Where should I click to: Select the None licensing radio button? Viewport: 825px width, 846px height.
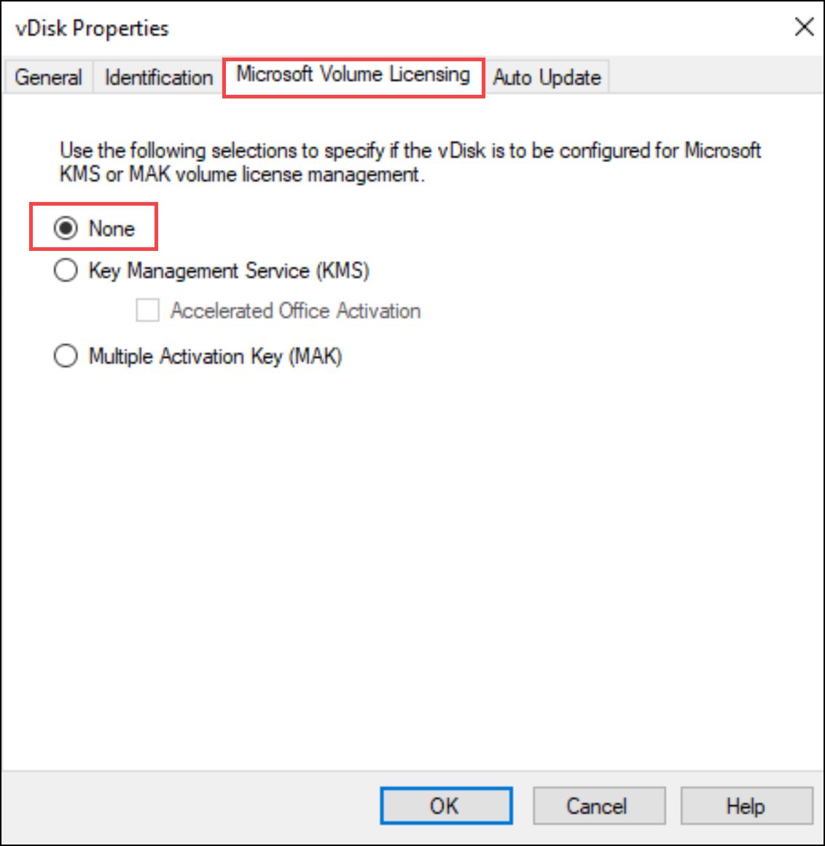pyautogui.click(x=66, y=228)
